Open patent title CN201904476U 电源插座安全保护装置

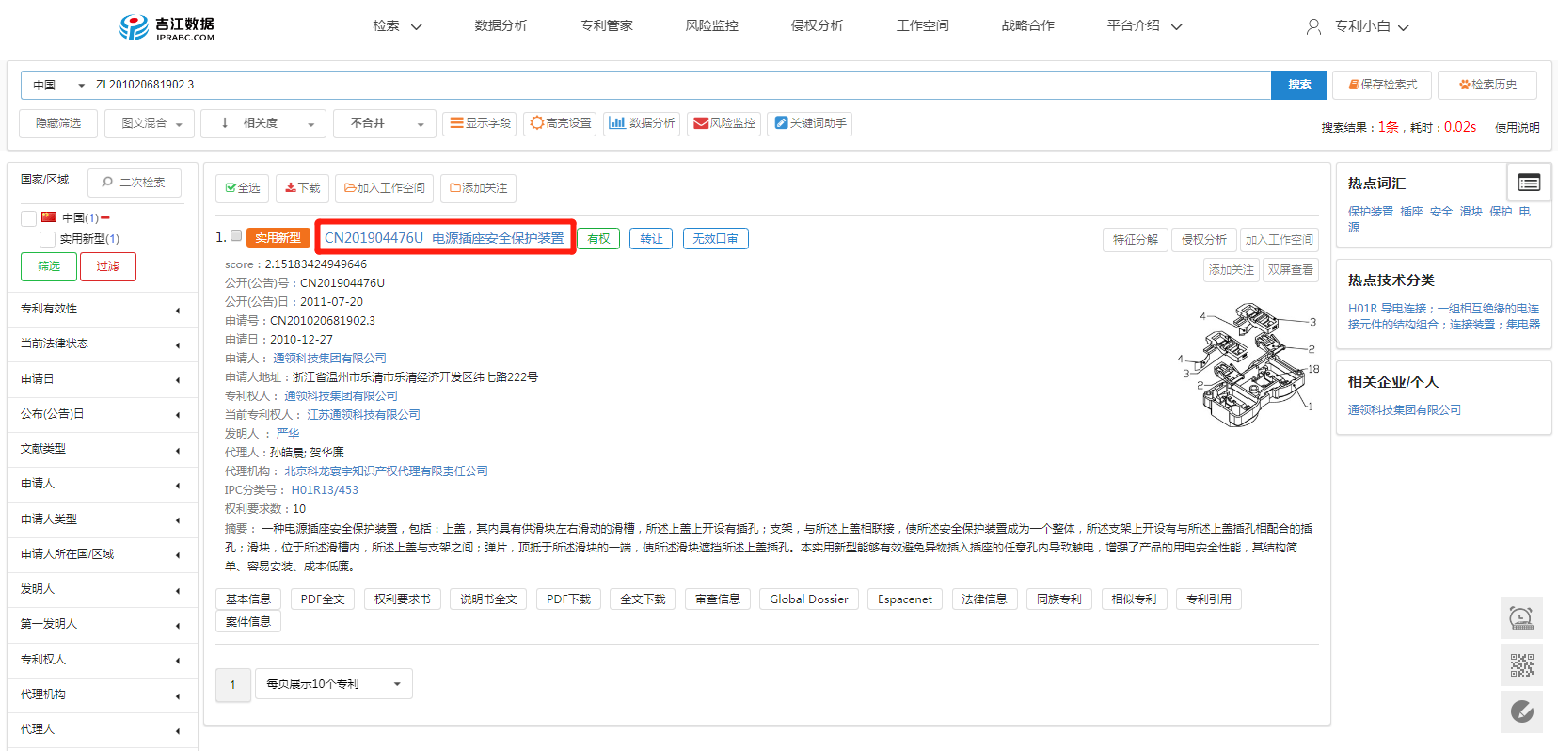point(444,238)
